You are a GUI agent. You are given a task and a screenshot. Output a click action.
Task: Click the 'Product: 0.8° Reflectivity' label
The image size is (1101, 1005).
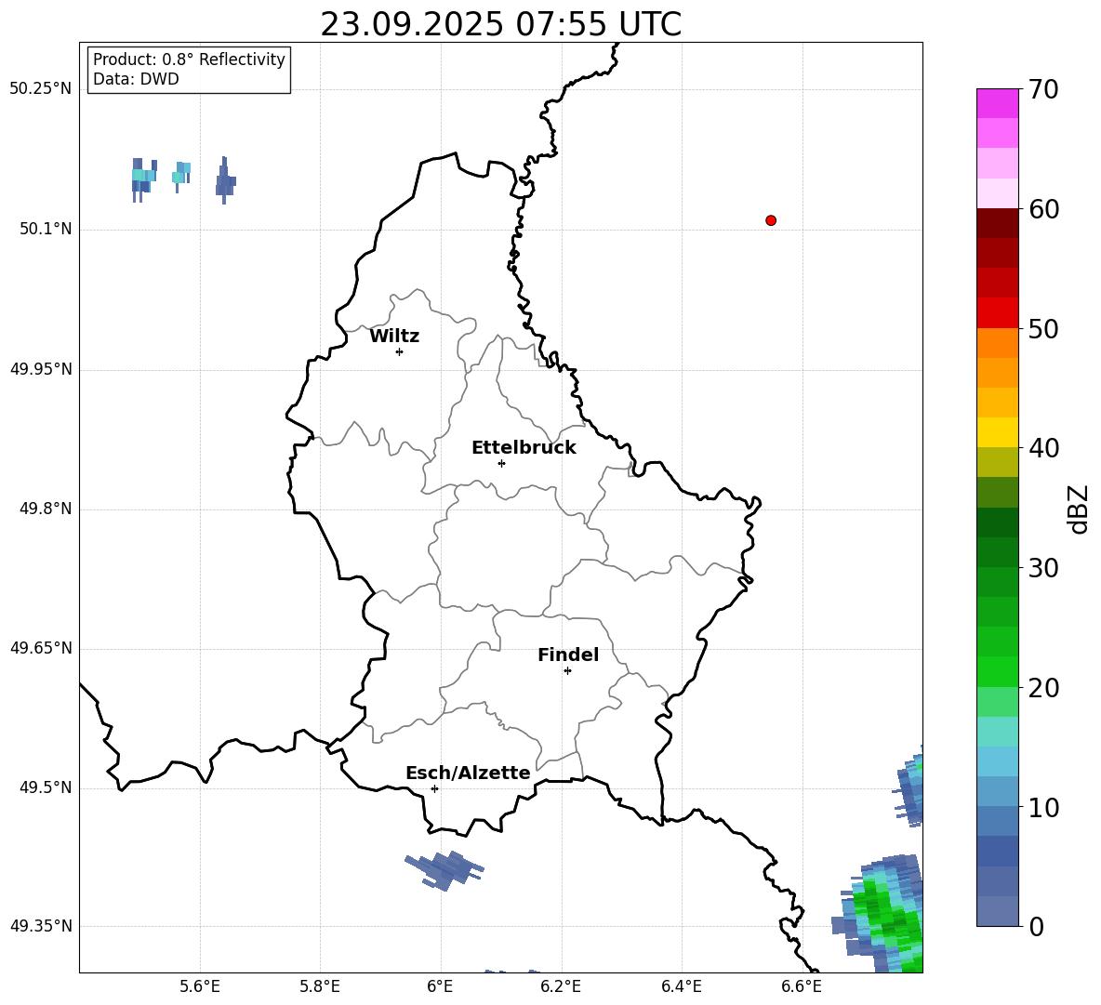coord(189,60)
